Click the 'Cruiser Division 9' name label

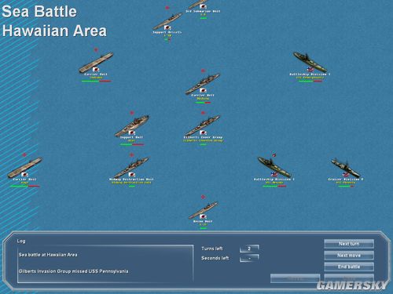point(346,180)
